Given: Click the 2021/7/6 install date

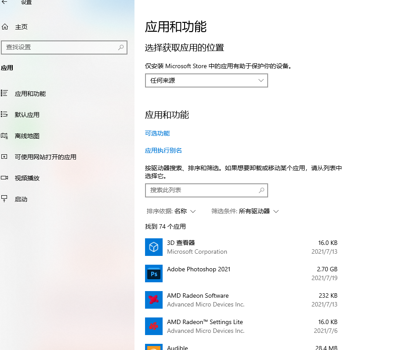Looking at the screenshot, I should pyautogui.click(x=326, y=331).
